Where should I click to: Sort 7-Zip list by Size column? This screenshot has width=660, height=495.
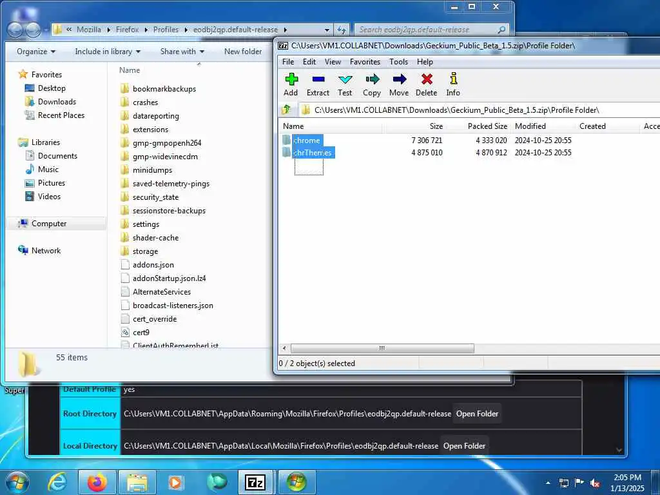click(x=414, y=126)
